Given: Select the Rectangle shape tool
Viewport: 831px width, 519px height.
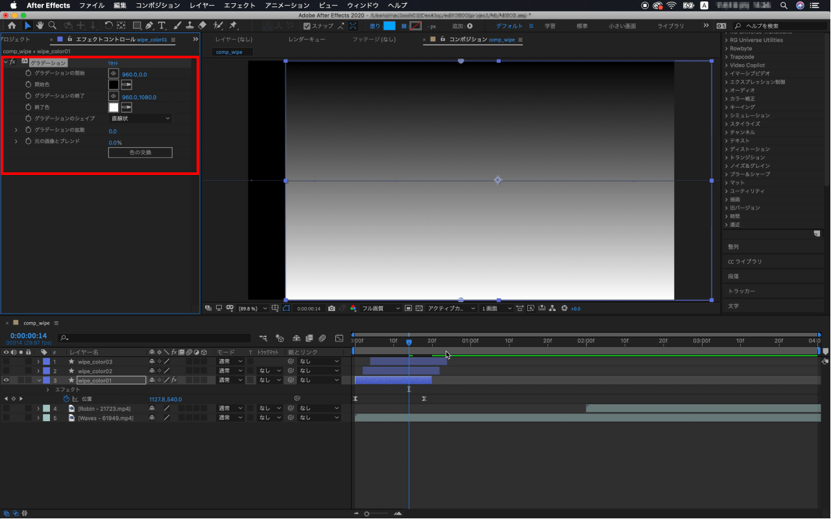Looking at the screenshot, I should click(x=137, y=26).
